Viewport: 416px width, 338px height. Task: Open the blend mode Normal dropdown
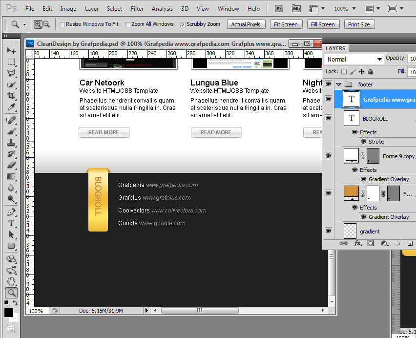click(x=354, y=59)
